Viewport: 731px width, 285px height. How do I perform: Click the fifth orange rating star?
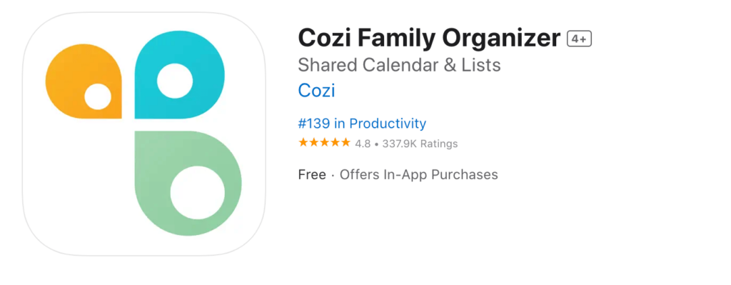tap(346, 143)
